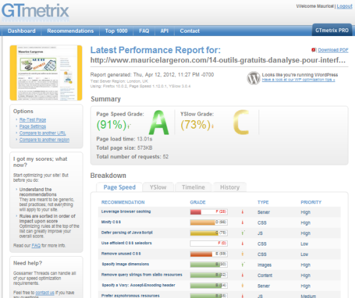
Task: Click the F (28) grade bar
Action: coord(209,212)
